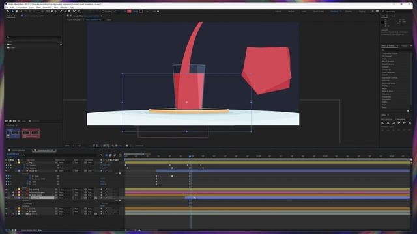This screenshot has width=417, height=234.
Task: Toggle the lock on the pink-labeled layer
Action: 13,192
